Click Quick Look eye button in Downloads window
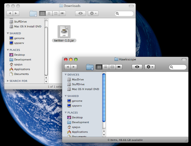Viewport: 191px width, 146px height. coord(80,14)
